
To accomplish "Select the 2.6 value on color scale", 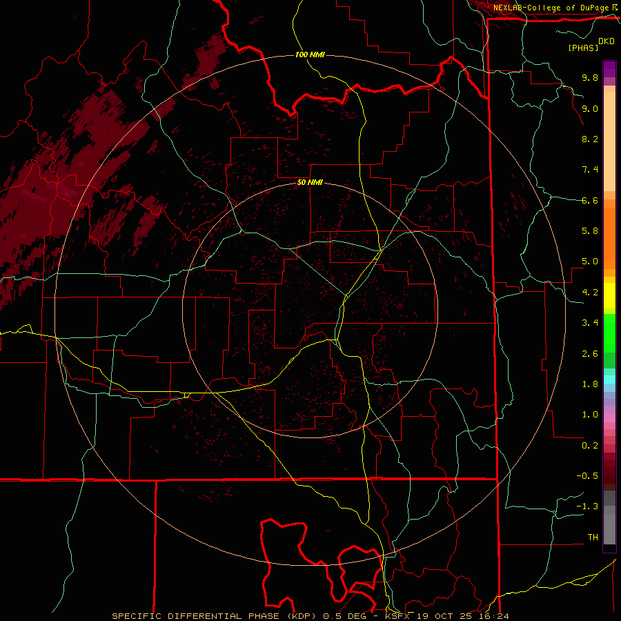I will pyautogui.click(x=590, y=354).
